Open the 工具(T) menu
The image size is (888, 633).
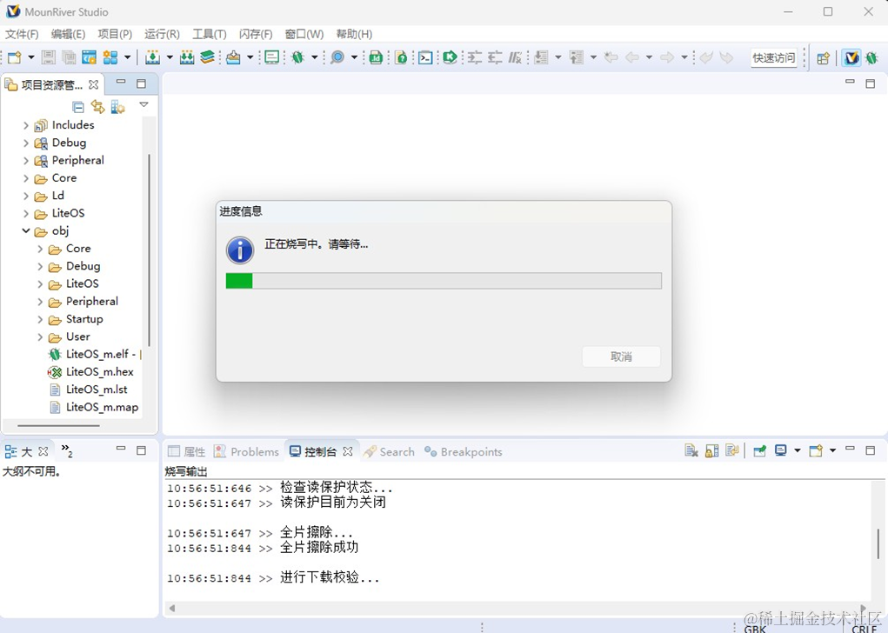209,34
